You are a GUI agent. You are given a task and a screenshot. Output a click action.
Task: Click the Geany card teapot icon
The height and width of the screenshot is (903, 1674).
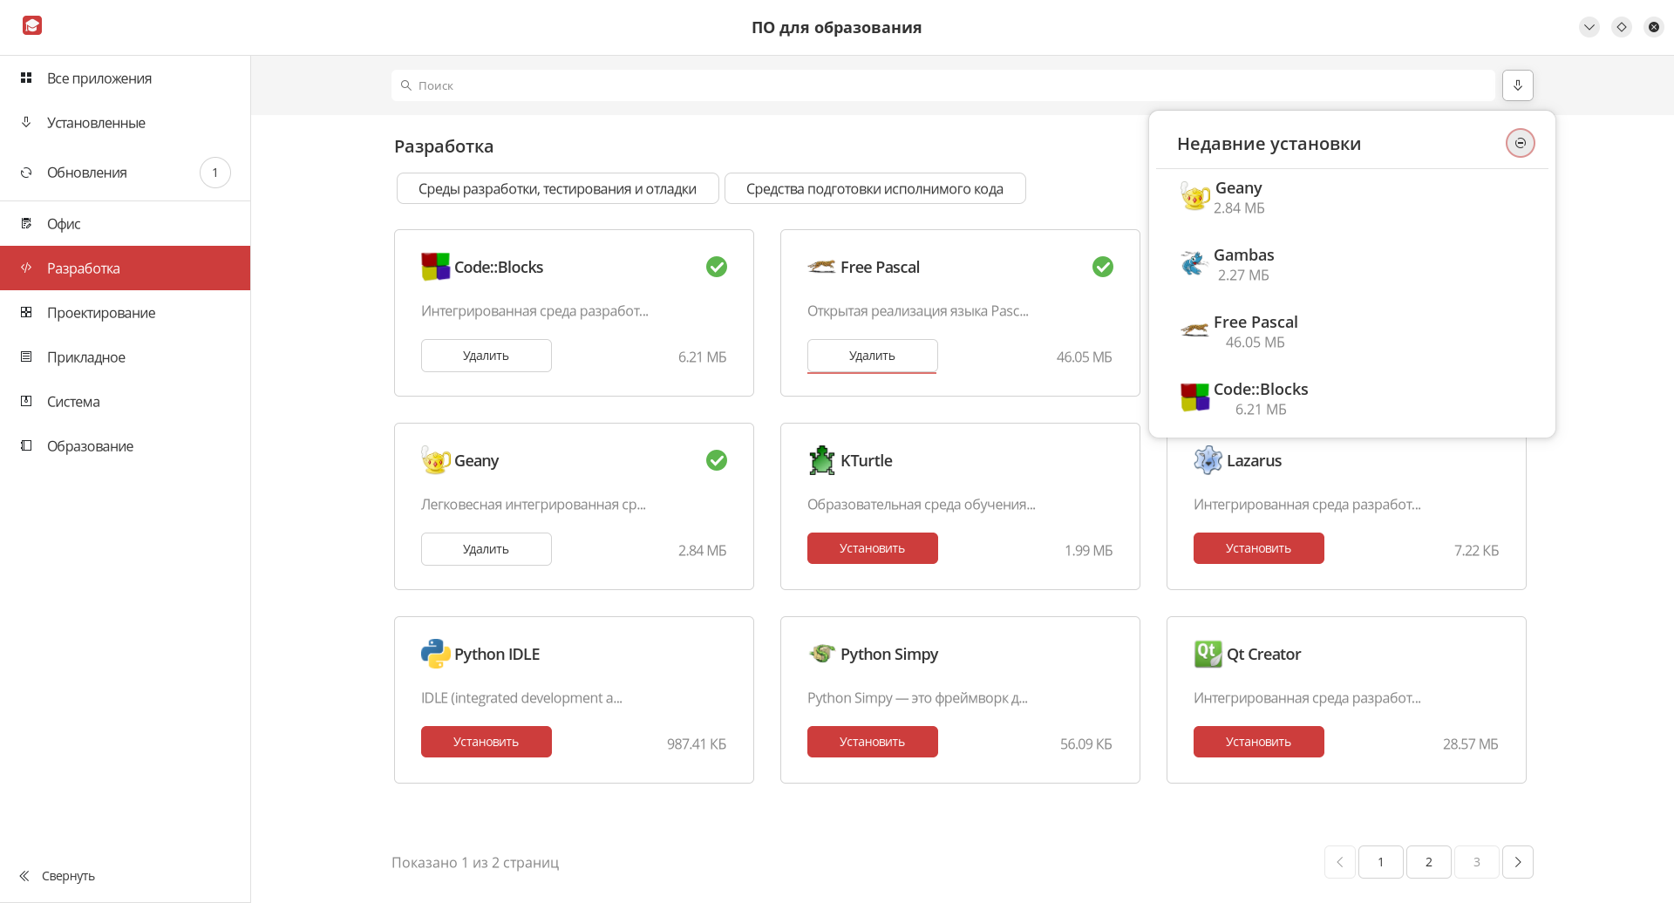pyautogui.click(x=435, y=460)
